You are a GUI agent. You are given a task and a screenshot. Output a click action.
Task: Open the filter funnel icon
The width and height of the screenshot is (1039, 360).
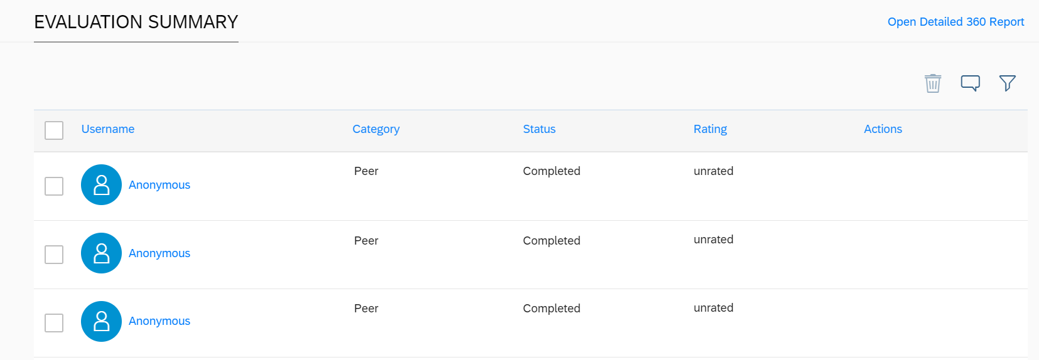click(x=1007, y=83)
